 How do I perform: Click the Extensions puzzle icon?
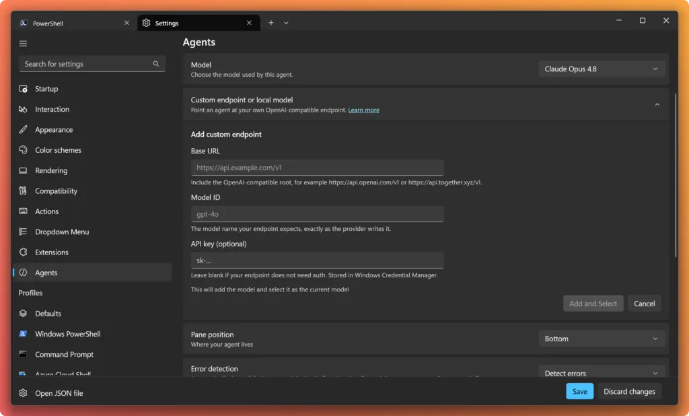(x=23, y=252)
